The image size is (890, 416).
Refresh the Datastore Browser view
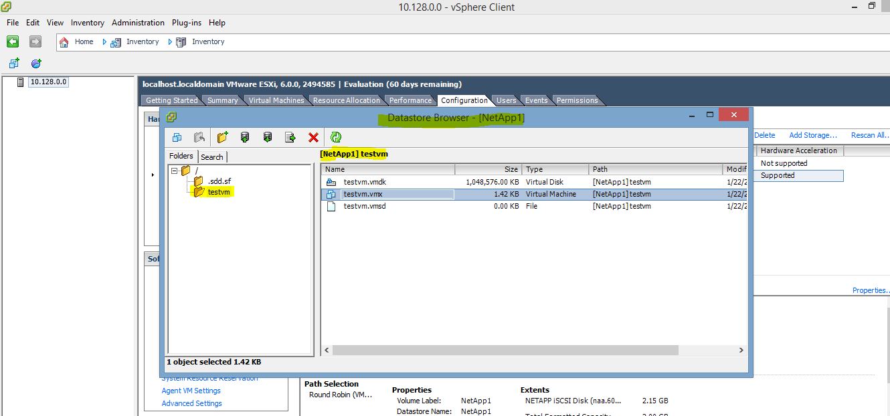(337, 136)
